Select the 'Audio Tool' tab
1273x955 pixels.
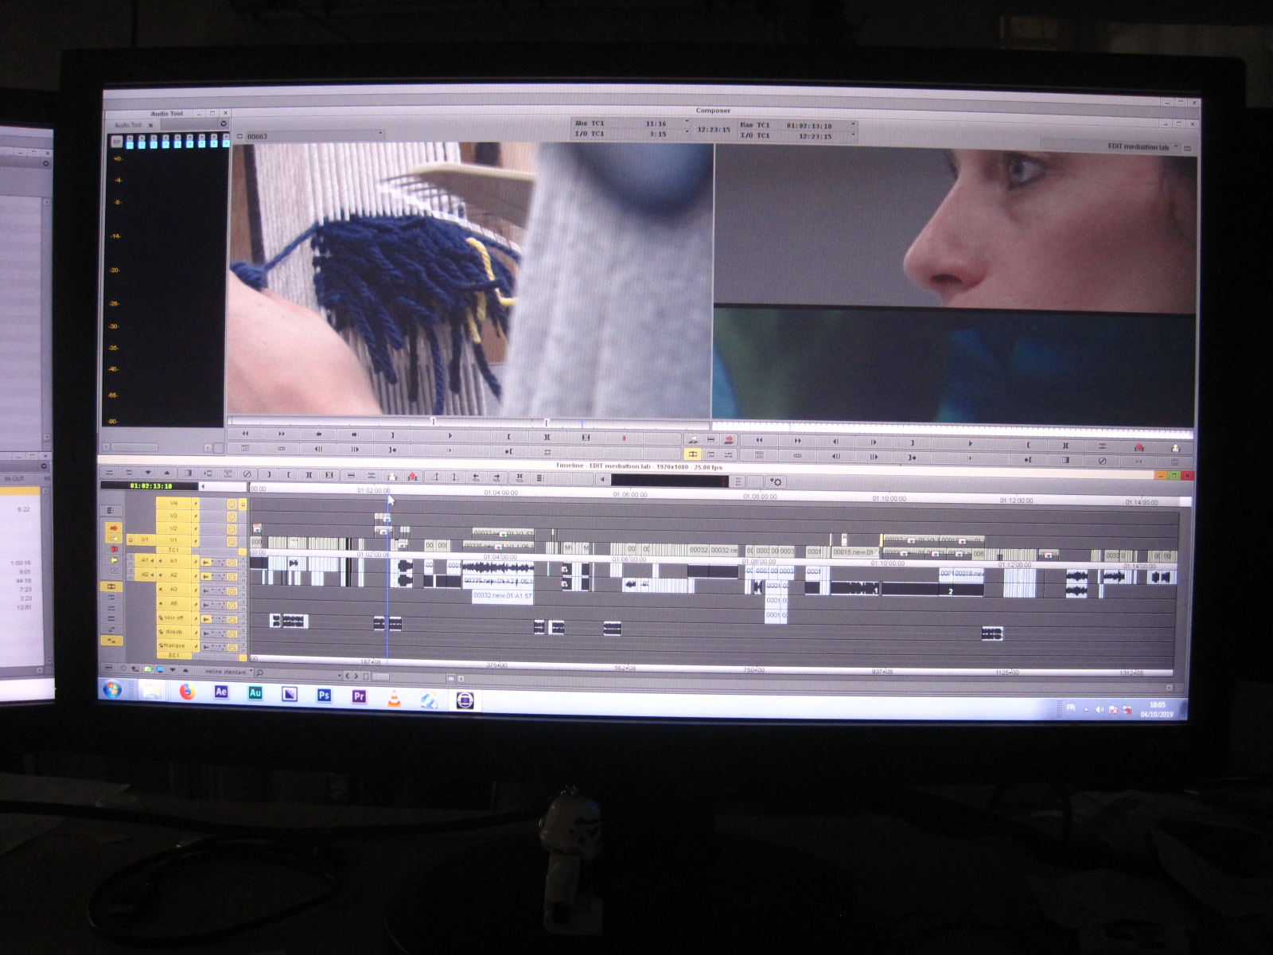(128, 125)
